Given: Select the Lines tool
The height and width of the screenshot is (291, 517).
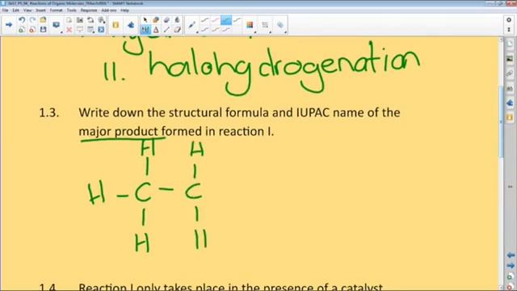Looking at the screenshot, I should tap(166, 30).
